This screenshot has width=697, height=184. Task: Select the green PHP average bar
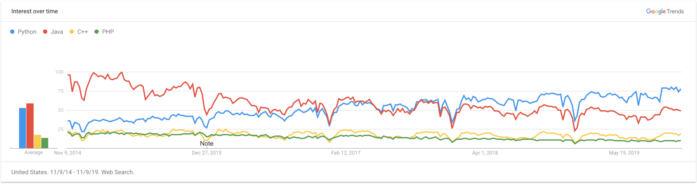point(45,143)
